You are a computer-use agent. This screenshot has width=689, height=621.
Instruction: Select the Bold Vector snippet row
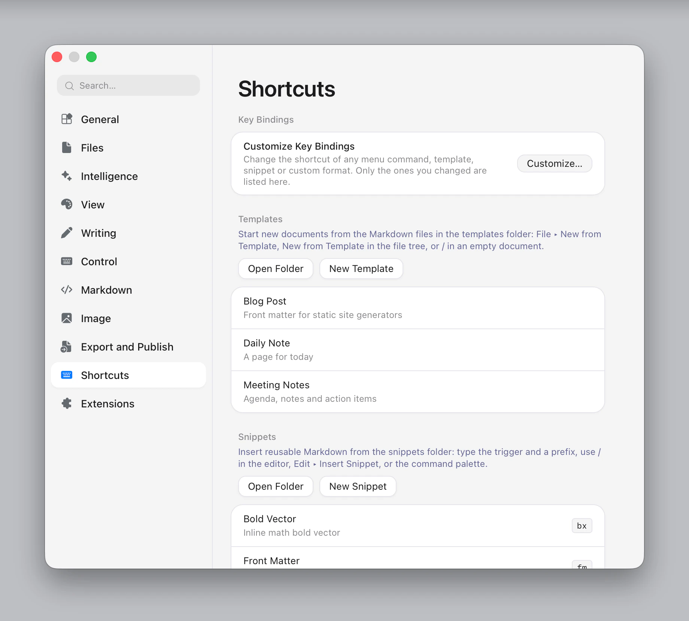(418, 526)
